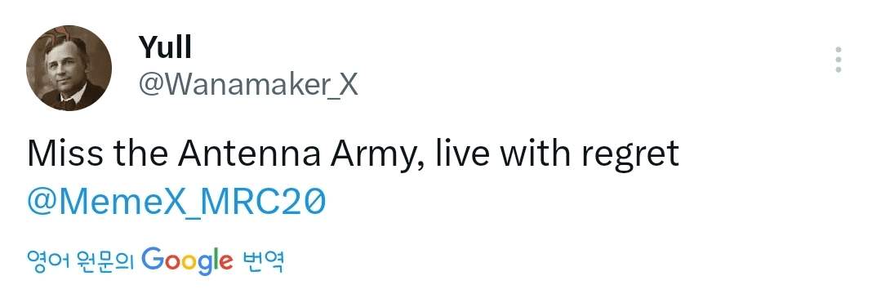Click the display name Yull
881x294 pixels.
tap(165, 47)
